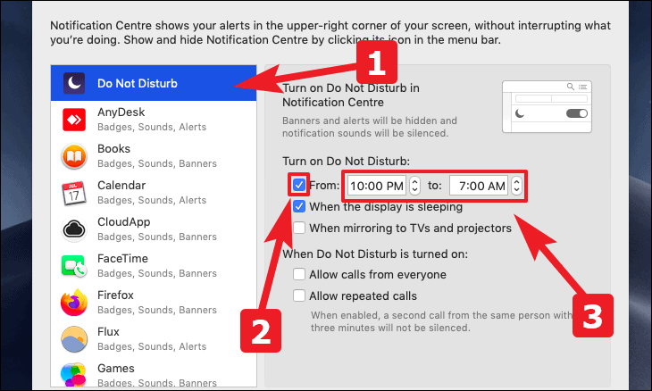
Task: Select Games in the app list
Action: 115,368
